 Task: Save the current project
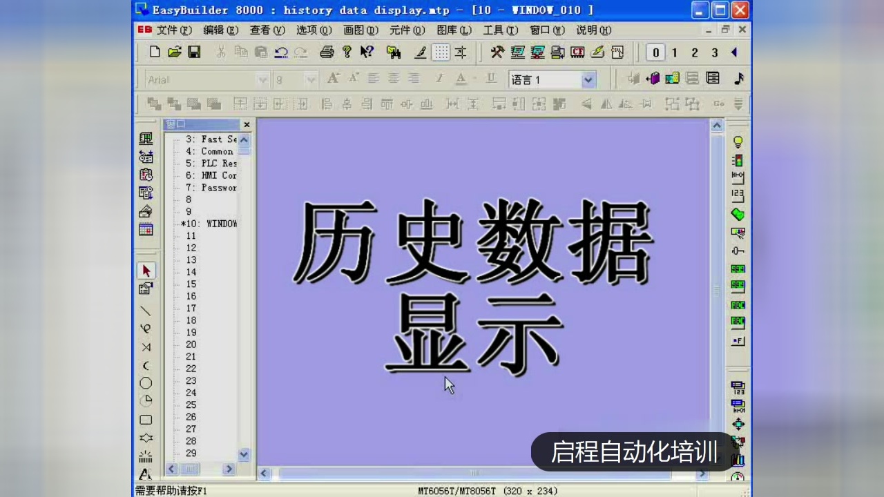[x=194, y=52]
